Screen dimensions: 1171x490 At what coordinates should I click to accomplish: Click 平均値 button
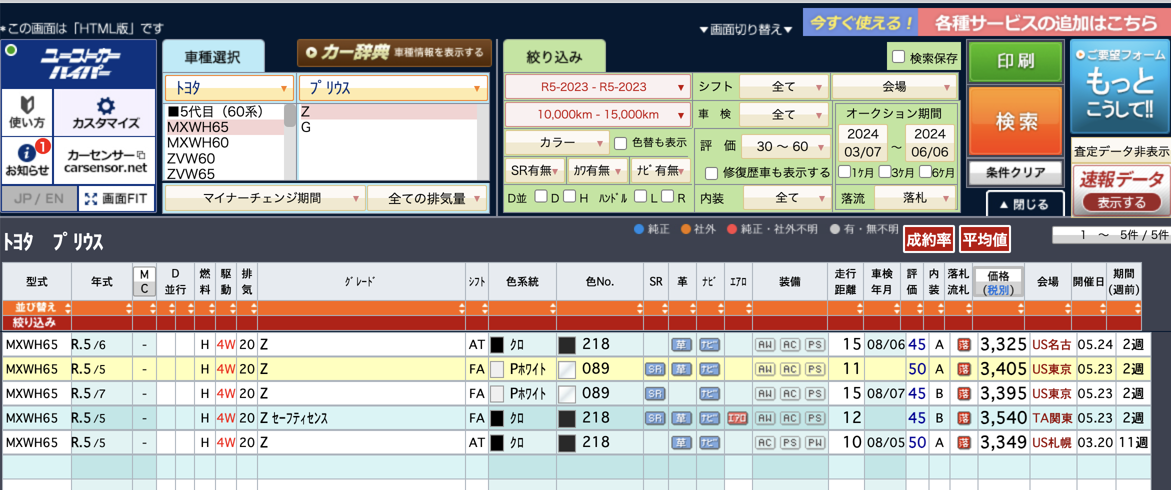click(984, 239)
